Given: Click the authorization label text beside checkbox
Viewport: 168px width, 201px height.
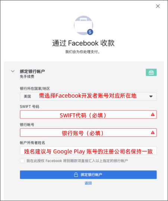Looking at the screenshot, I should click(x=77, y=161).
